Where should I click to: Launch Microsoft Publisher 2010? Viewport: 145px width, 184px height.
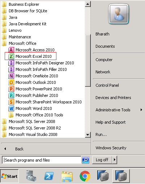[33, 95]
